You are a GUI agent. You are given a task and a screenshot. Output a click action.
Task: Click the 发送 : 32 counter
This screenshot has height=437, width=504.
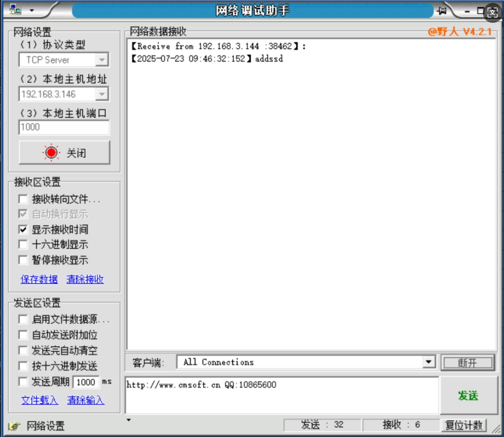pos(323,425)
